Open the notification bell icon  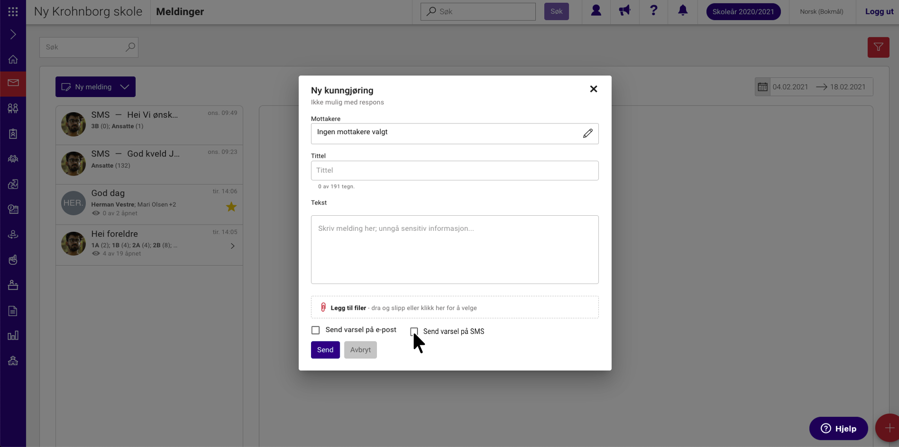click(683, 10)
